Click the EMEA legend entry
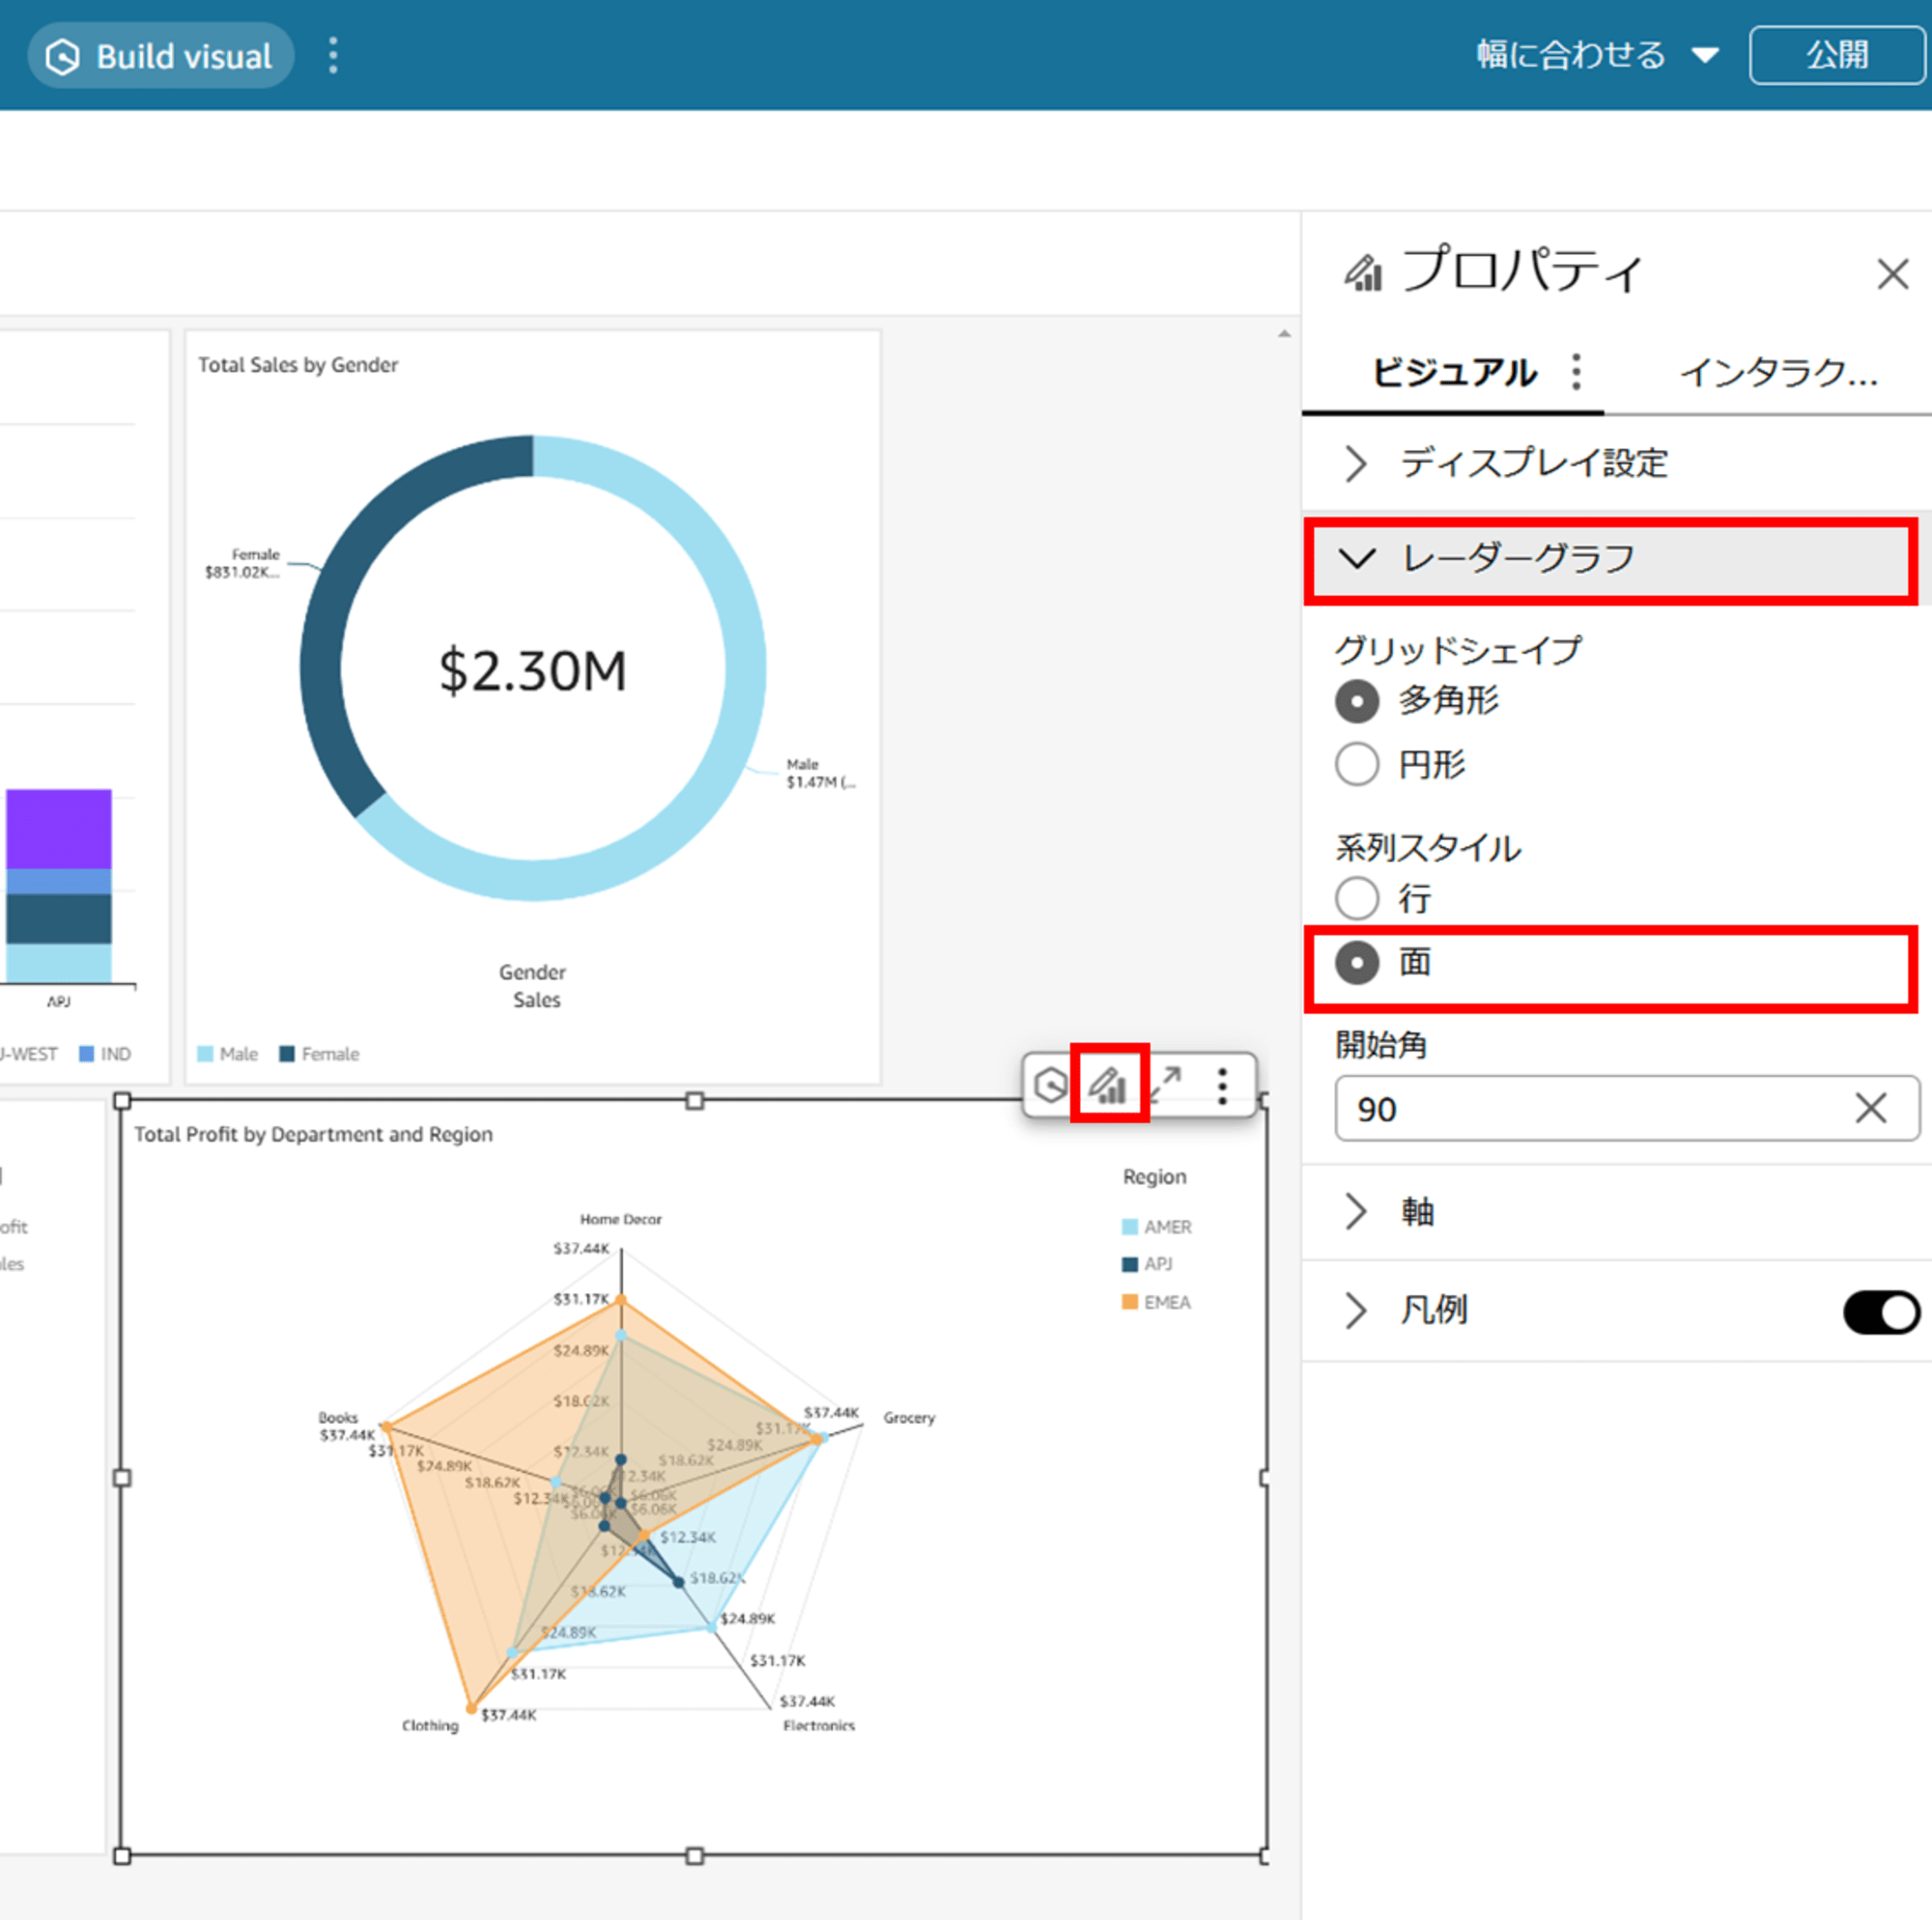This screenshot has width=1932, height=1920. point(1157,1302)
